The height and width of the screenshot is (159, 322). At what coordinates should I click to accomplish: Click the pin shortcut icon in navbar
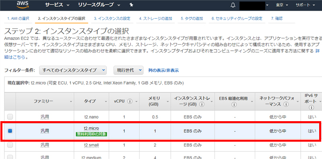132,5
